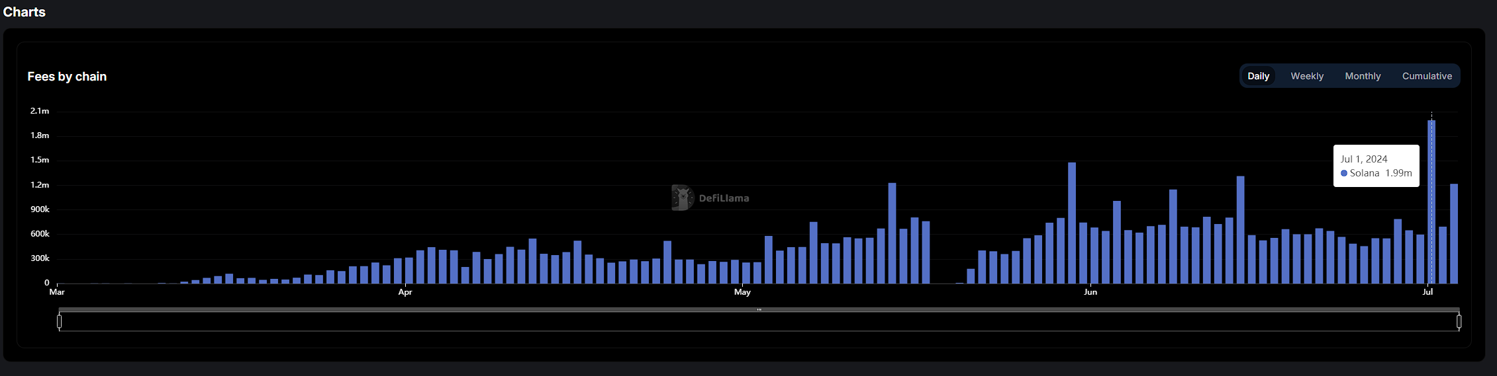Image resolution: width=1497 pixels, height=376 pixels.
Task: Click the 2.1m y-axis label
Action: 40,111
